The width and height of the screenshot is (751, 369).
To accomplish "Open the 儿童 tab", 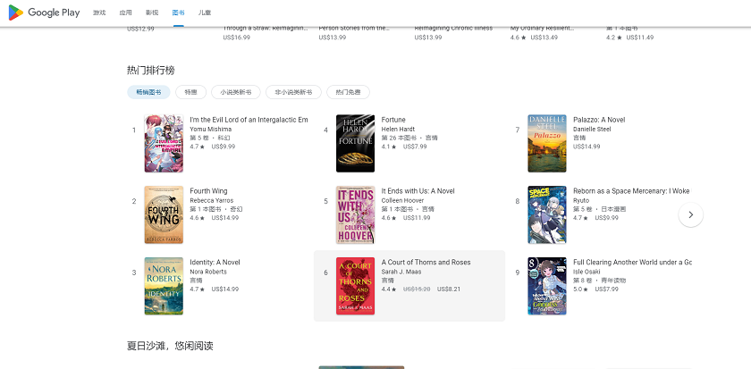I will tap(205, 13).
